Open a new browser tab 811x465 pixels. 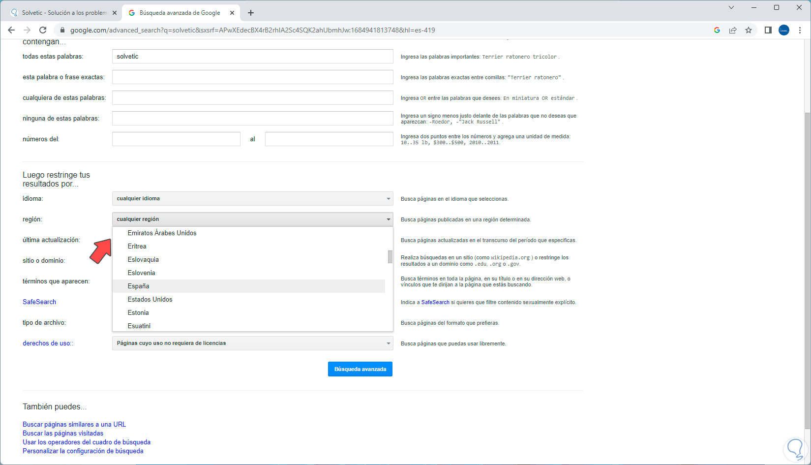(x=251, y=13)
